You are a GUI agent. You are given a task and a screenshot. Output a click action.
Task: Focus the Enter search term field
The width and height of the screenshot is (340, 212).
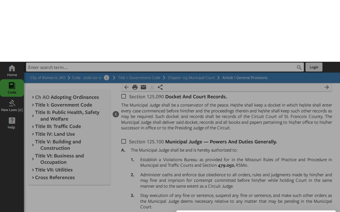coord(161,67)
